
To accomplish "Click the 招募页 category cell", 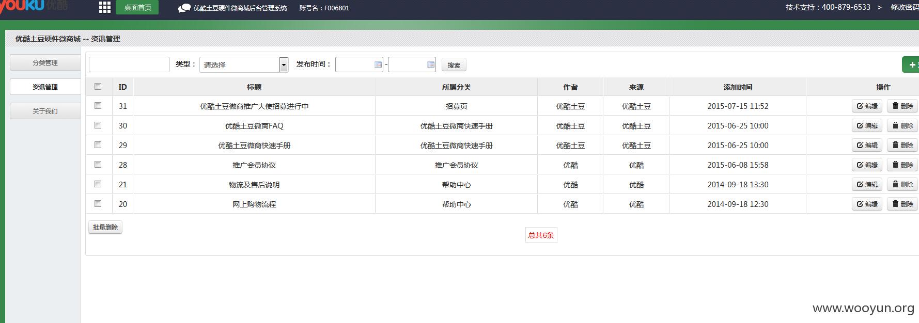I will point(457,106).
